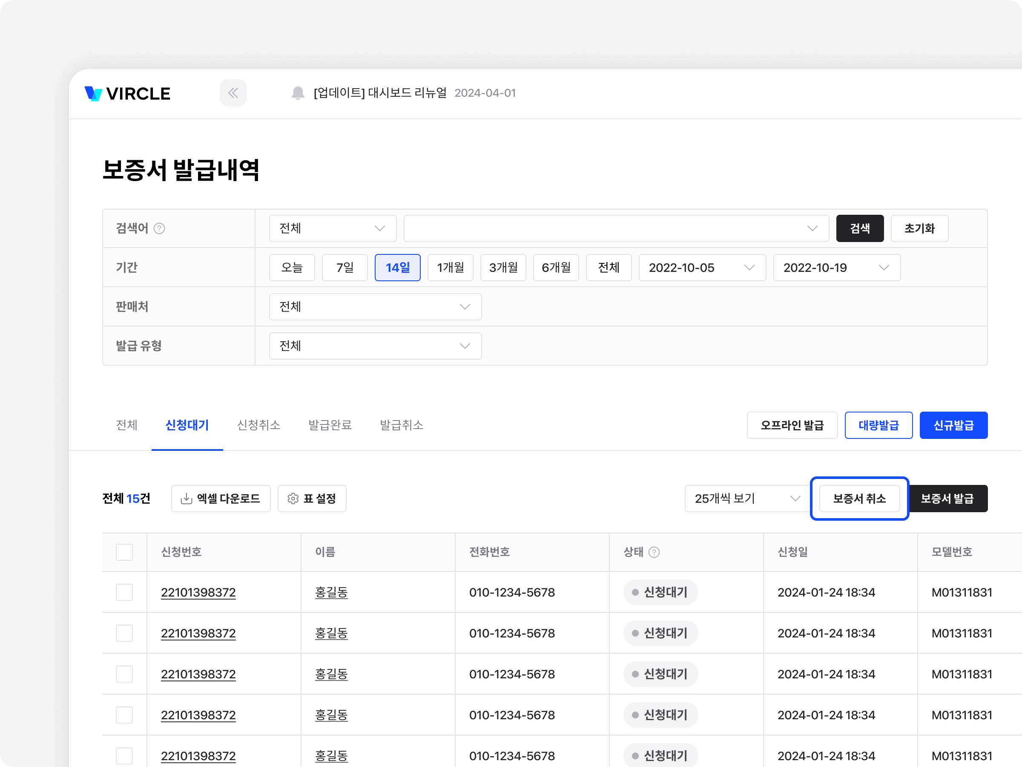Select the header select-all checkbox
Image resolution: width=1022 pixels, height=767 pixels.
(x=124, y=552)
